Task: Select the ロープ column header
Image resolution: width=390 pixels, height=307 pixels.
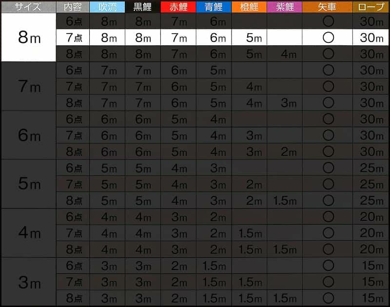Action: tap(370, 7)
